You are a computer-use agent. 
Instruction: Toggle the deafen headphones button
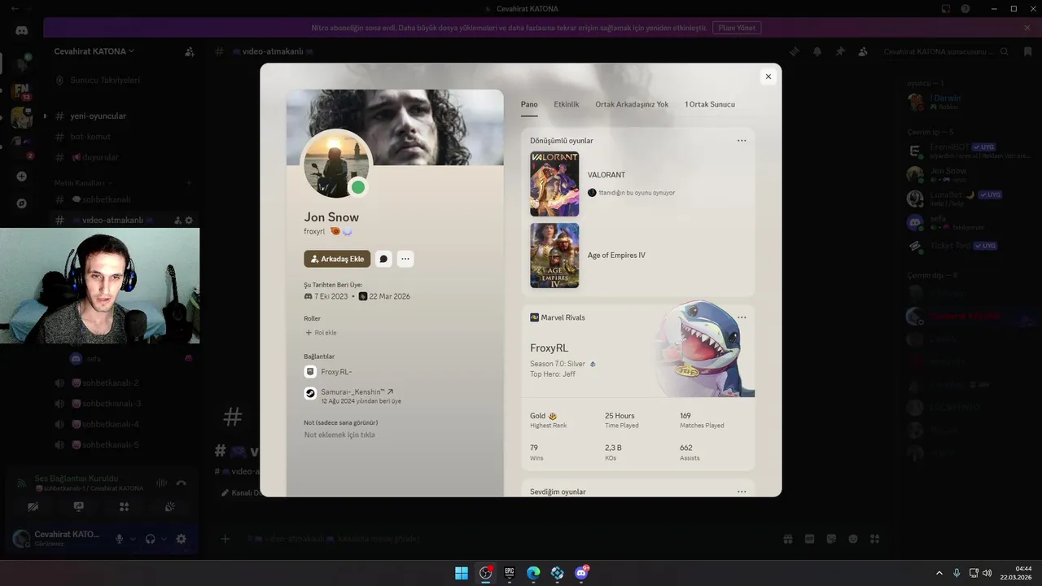(x=151, y=539)
